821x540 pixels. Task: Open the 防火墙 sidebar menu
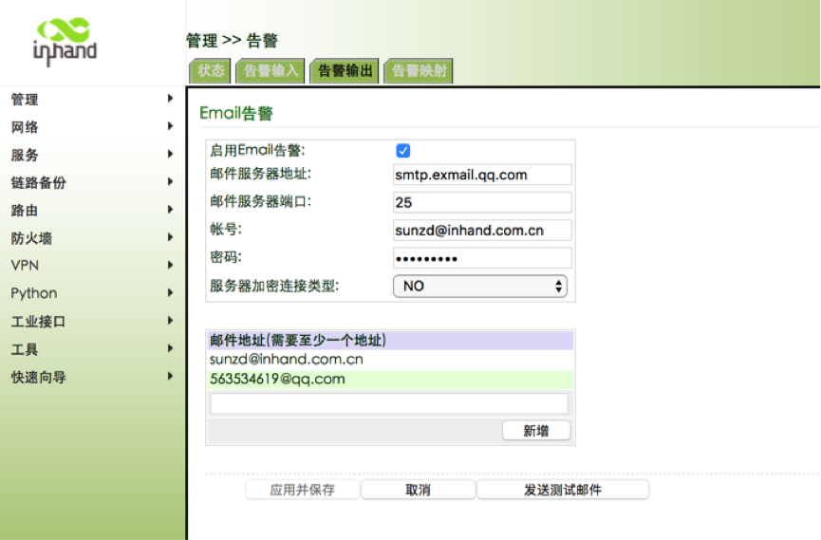(x=92, y=238)
